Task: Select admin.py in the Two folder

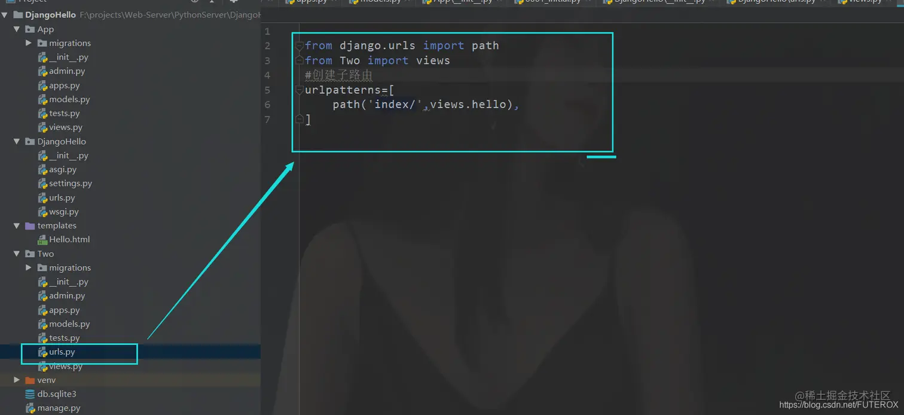Action: pos(67,295)
